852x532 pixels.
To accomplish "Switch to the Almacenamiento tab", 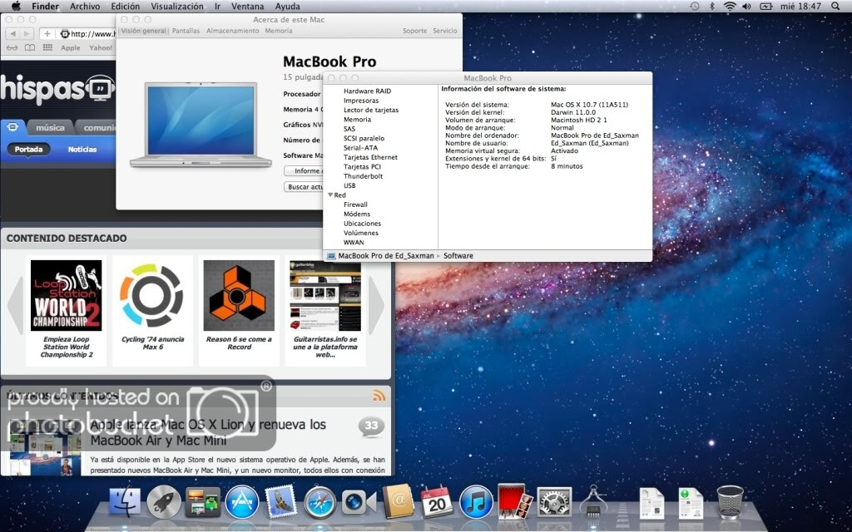I will pos(232,31).
